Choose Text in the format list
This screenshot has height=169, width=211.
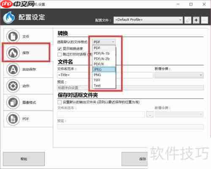click(104, 86)
